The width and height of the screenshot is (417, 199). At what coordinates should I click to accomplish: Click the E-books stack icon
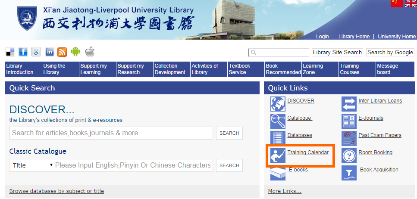pos(278,174)
